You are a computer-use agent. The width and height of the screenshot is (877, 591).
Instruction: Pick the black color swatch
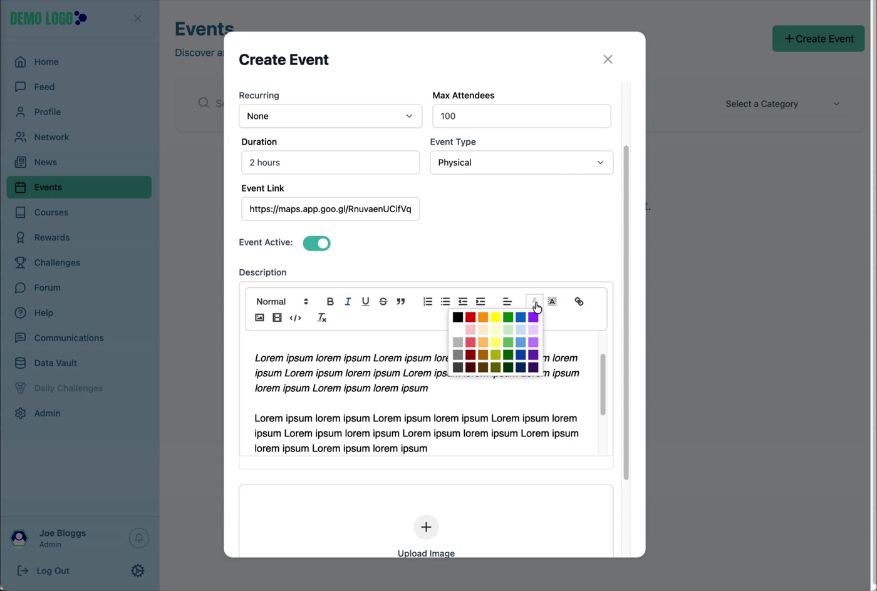tap(458, 317)
